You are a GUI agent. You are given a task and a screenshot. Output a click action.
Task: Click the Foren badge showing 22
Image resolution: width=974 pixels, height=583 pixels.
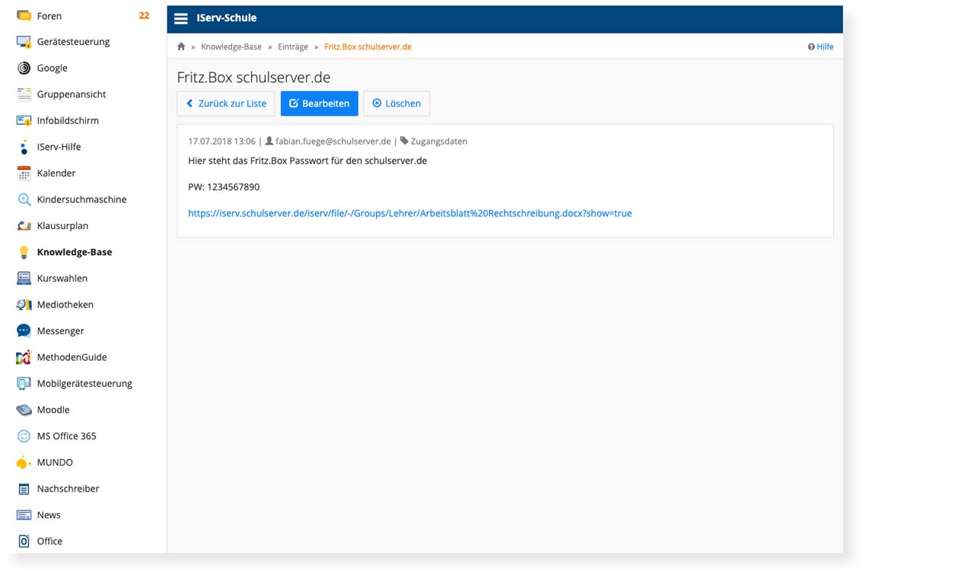point(144,16)
